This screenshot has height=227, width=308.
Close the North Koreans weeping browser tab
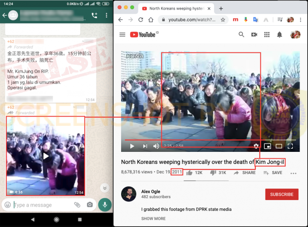pos(209,8)
